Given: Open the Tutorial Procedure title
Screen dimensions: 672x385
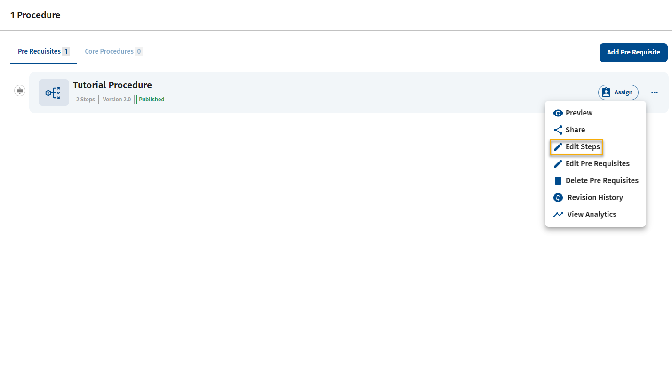Looking at the screenshot, I should [112, 85].
